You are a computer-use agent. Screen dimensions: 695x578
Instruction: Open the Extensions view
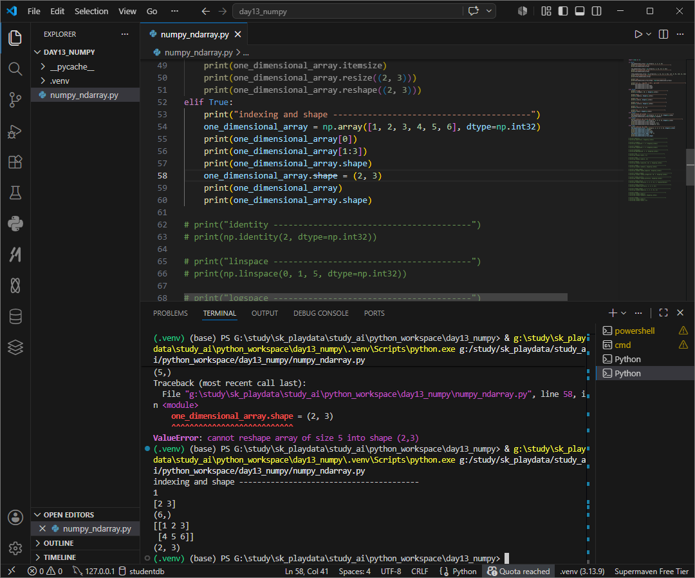[x=15, y=162]
